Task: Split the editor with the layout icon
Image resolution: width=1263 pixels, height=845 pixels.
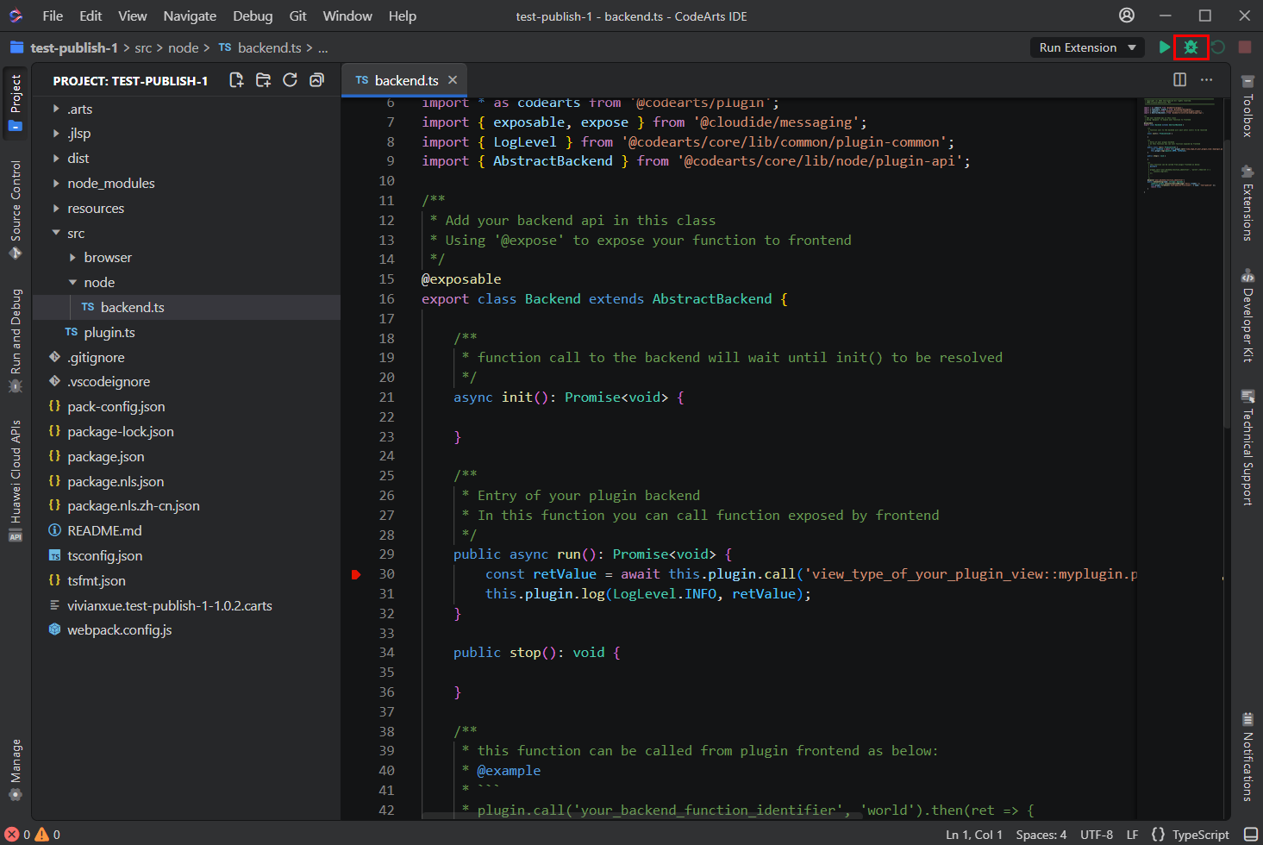Action: click(x=1179, y=79)
